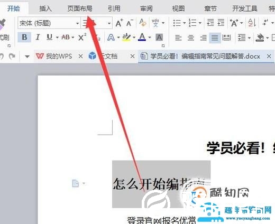
Task: Expand font color dropdown arrow
Action: pos(150,38)
